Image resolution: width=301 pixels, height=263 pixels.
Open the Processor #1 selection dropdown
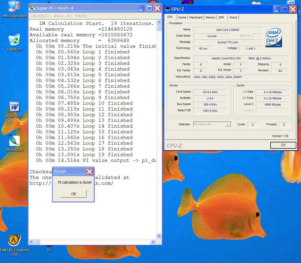click(x=212, y=124)
